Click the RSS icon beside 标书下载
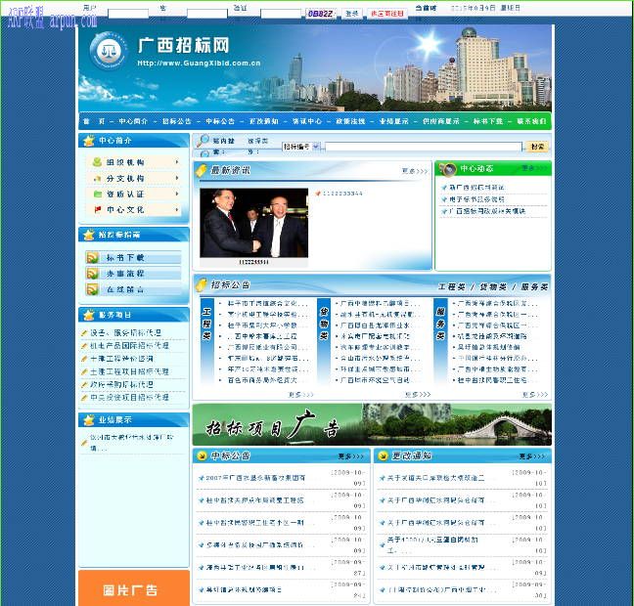This screenshot has width=634, height=606. click(92, 258)
